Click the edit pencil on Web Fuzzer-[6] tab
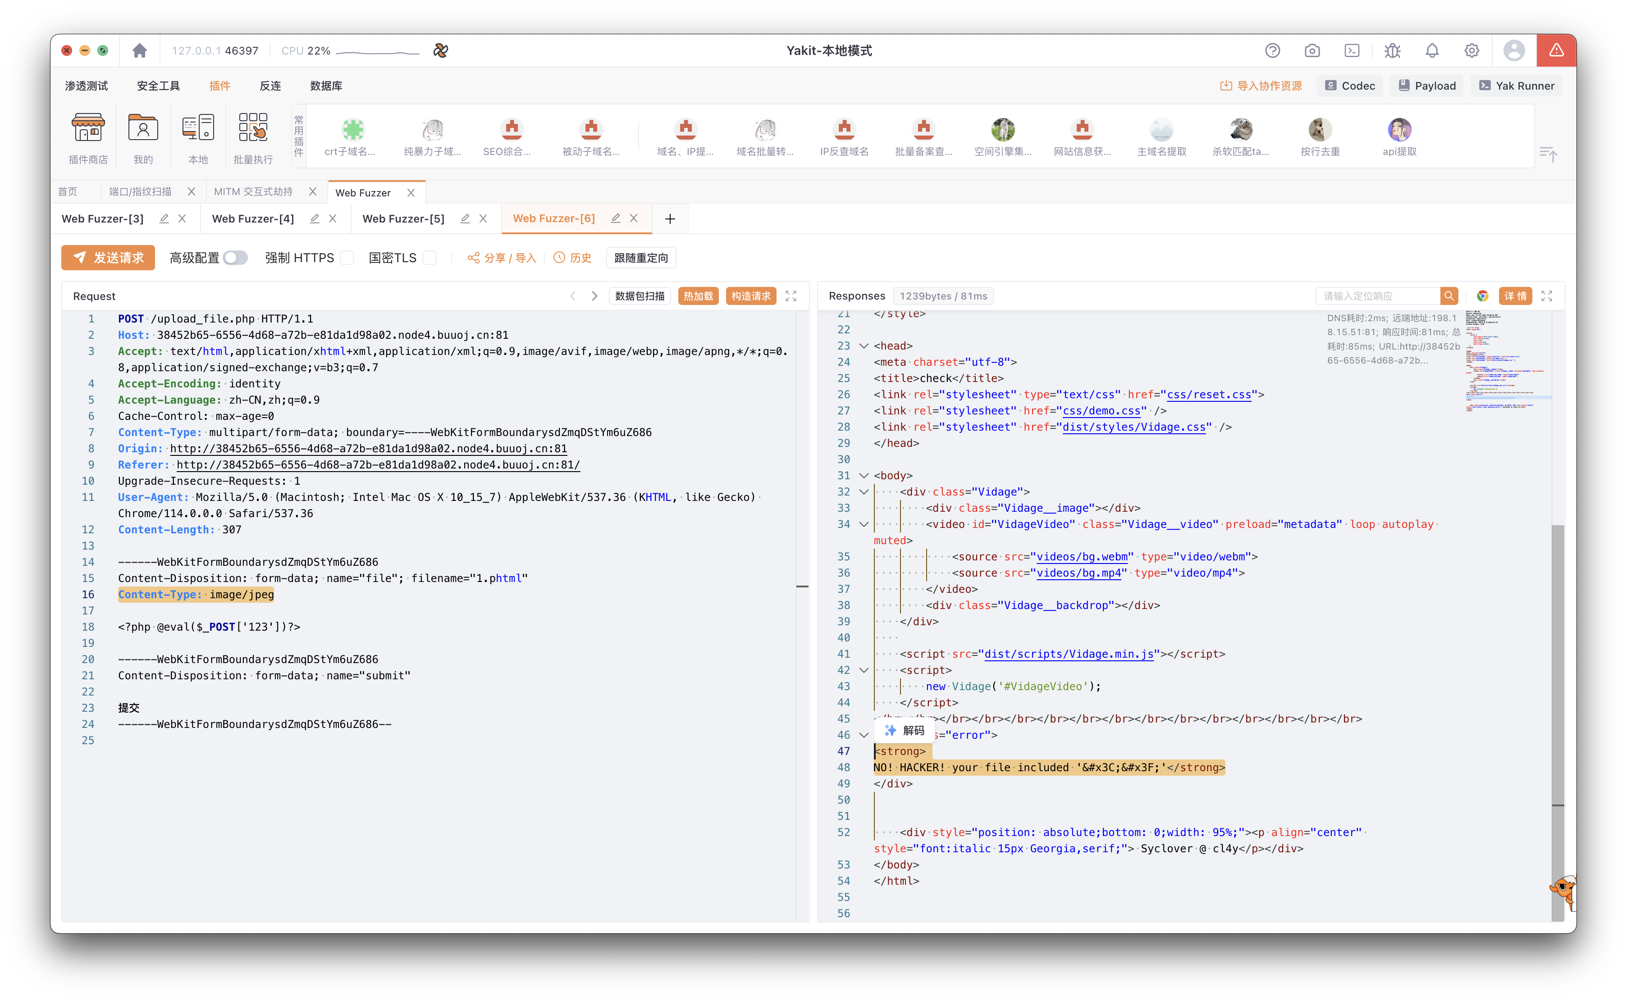The width and height of the screenshot is (1627, 1000). point(615,218)
